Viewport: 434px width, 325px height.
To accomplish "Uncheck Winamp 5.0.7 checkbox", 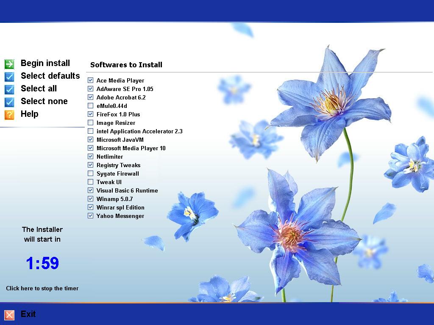I will point(91,199).
